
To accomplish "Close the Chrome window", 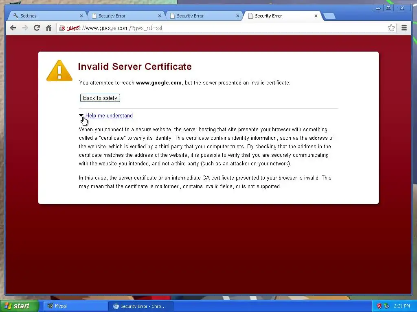I will pos(402,8).
